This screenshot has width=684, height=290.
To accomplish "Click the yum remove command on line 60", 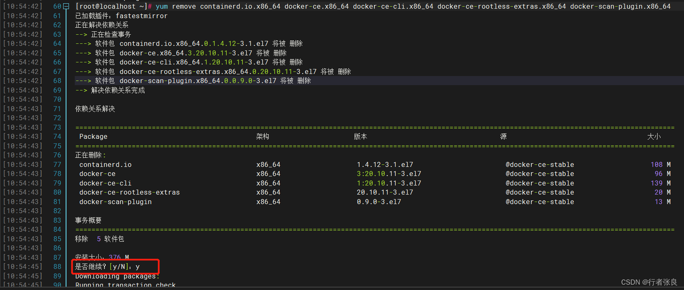I will point(413,7).
